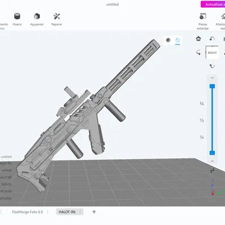Open the Piezas estándar library
The height and width of the screenshot is (225, 225).
coord(202,21)
